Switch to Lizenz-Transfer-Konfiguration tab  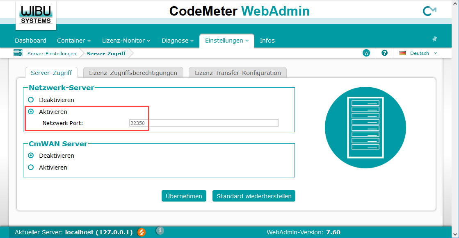pos(237,73)
